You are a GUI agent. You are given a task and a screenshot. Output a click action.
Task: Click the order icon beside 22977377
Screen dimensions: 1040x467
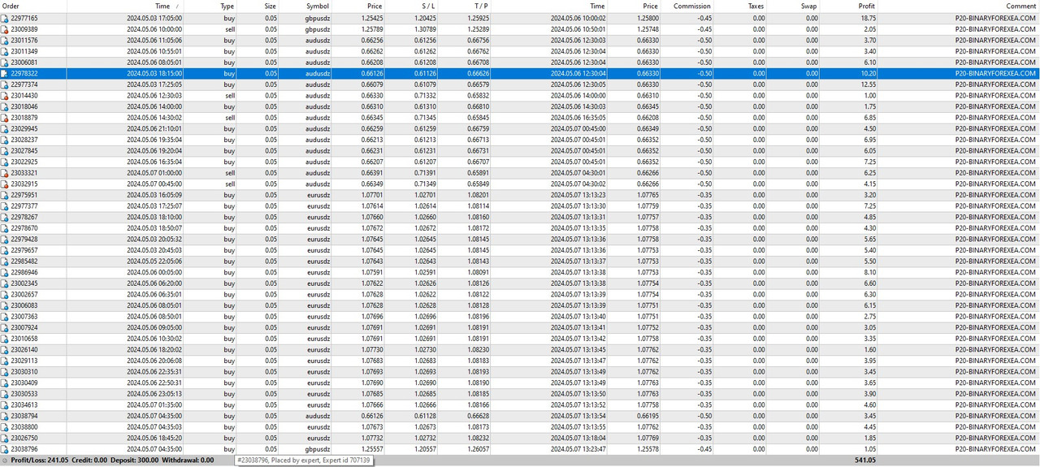[5, 206]
